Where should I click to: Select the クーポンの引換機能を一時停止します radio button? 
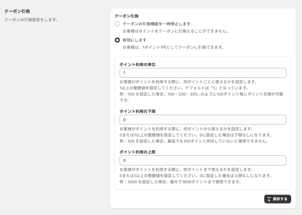[x=117, y=24]
